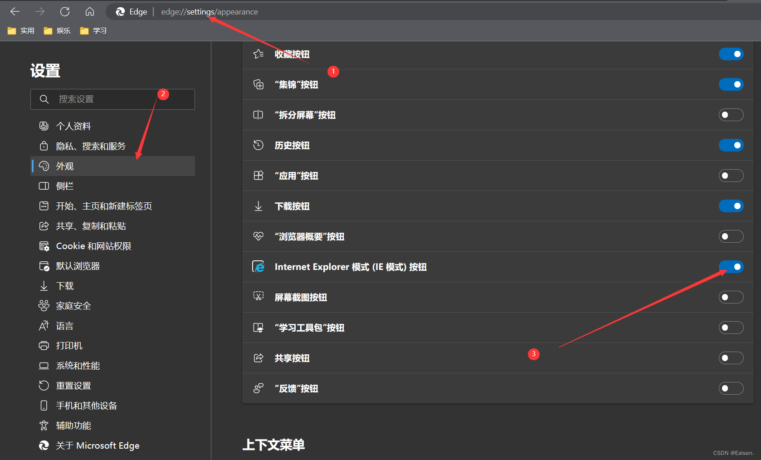Click the 上下文菜单 section heading
Image resolution: width=761 pixels, height=460 pixels.
pos(273,445)
